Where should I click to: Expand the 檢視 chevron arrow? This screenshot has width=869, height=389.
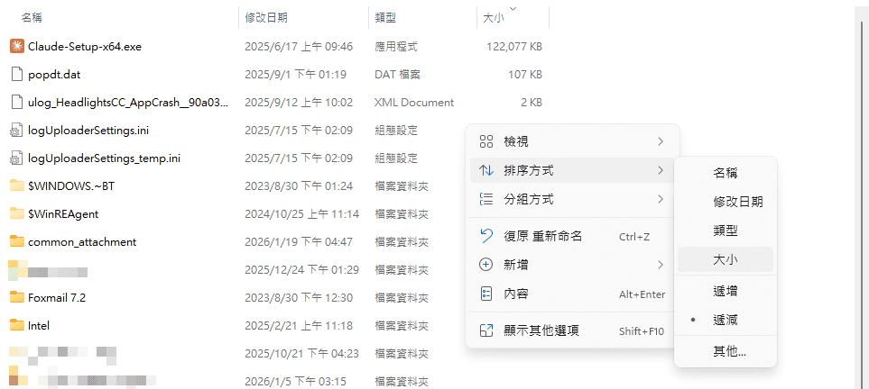(660, 141)
